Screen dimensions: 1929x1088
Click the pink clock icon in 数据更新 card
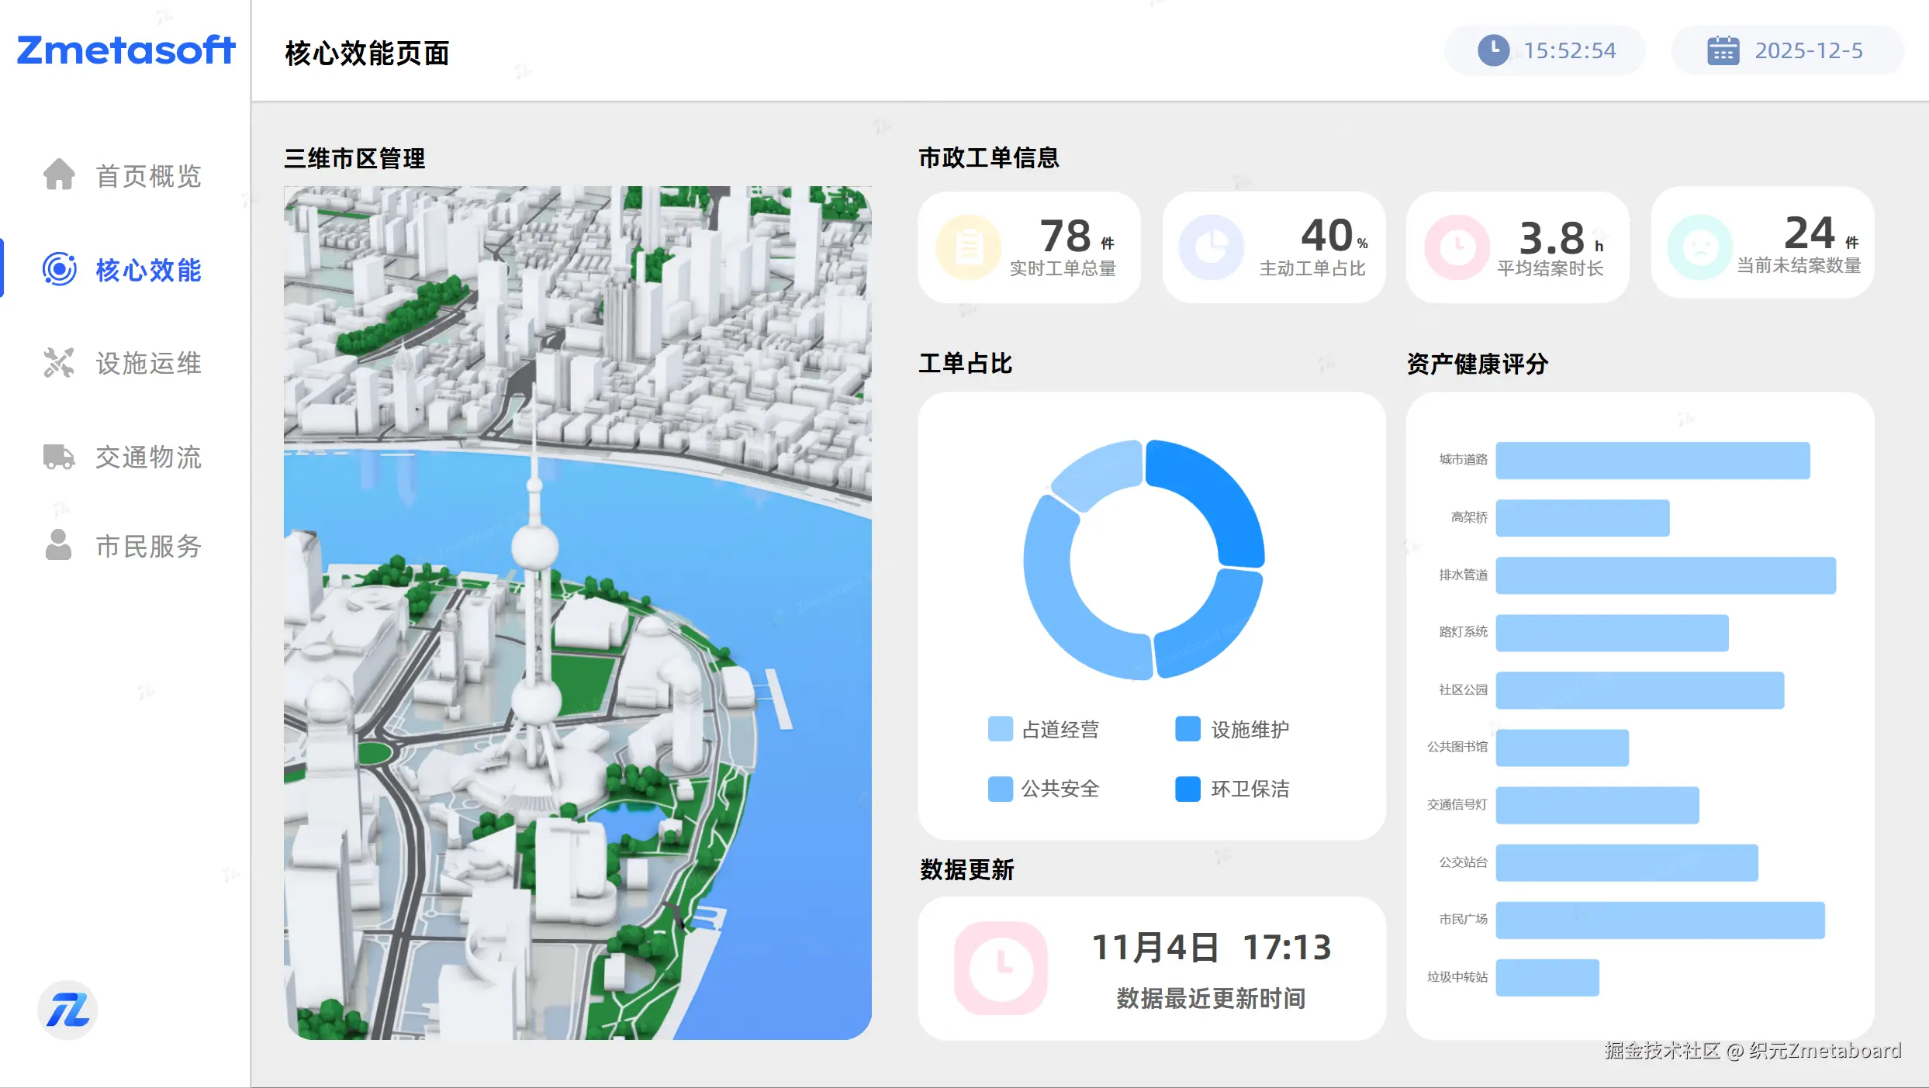click(x=1001, y=968)
